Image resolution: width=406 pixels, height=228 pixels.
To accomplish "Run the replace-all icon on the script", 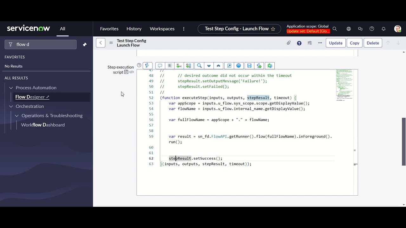I will [188, 66].
